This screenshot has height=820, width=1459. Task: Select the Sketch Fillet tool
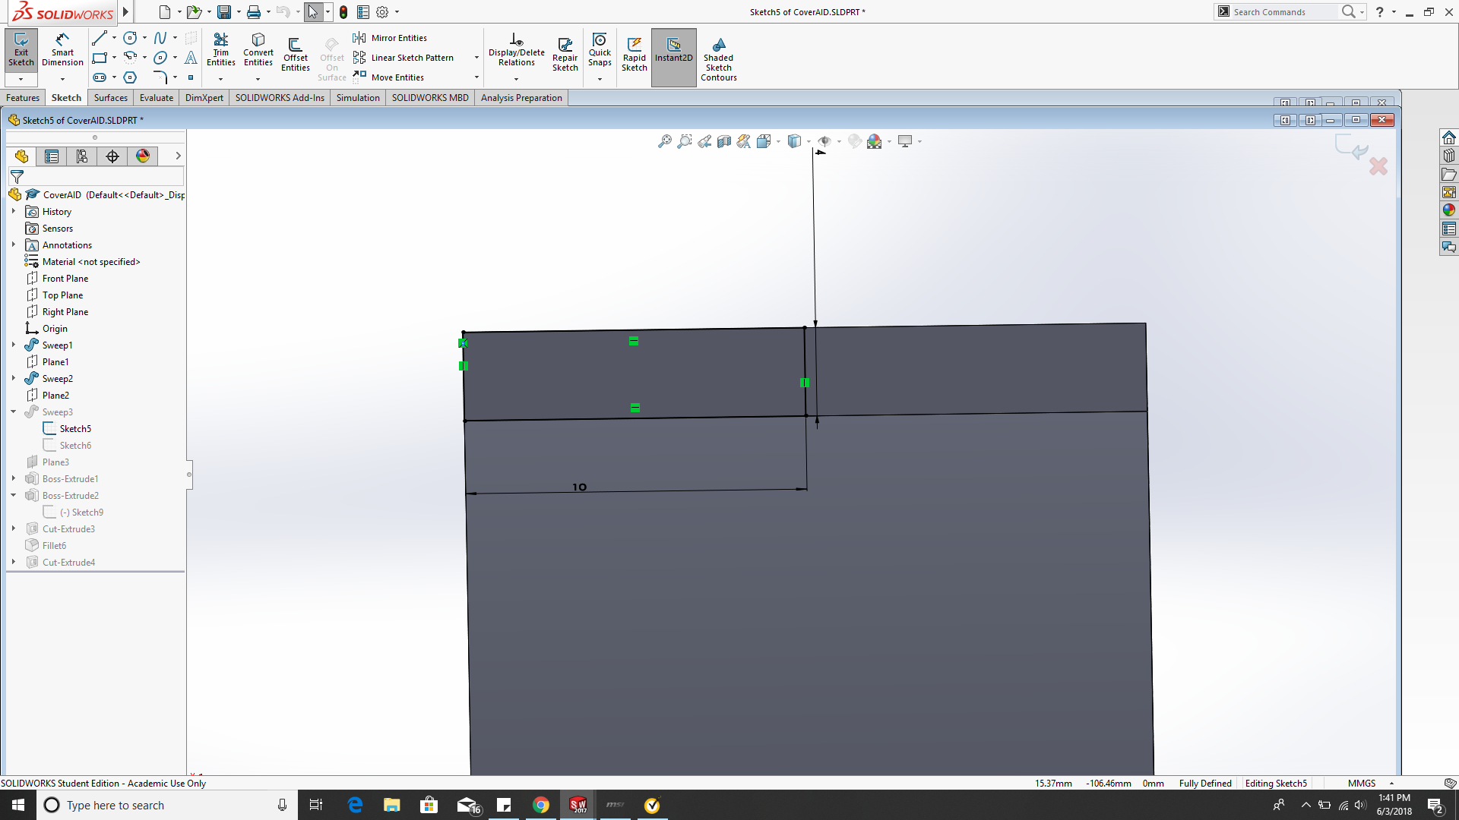click(x=160, y=77)
